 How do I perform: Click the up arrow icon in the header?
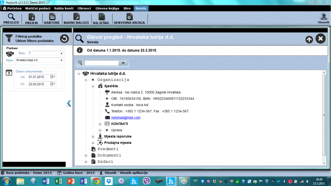pos(309,39)
